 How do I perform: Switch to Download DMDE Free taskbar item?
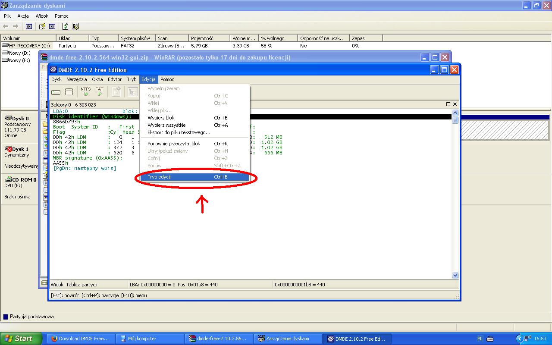[x=81, y=339]
